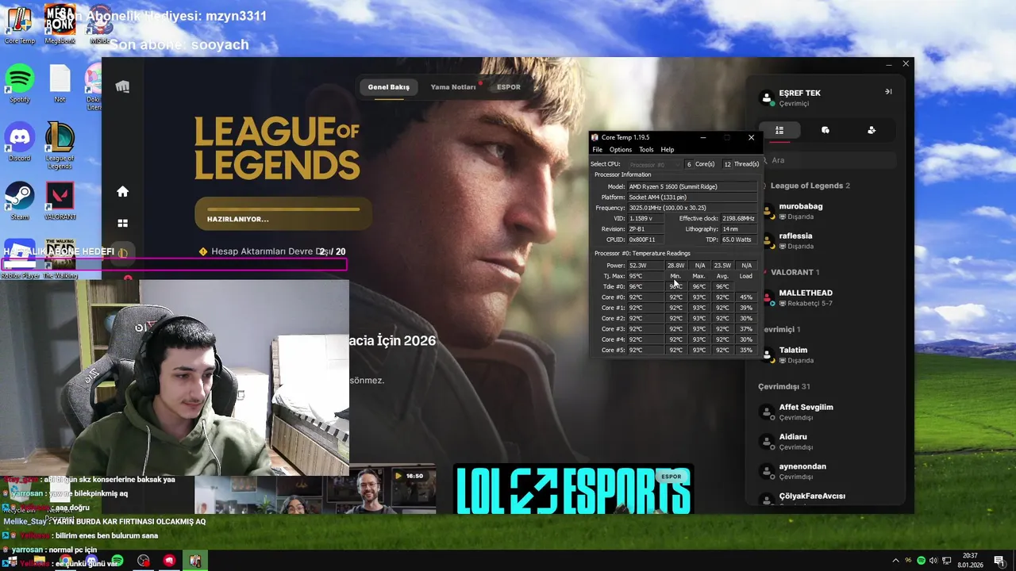This screenshot has height=571, width=1016.
Task: Open the Riot client grid library icon
Action: tap(122, 223)
